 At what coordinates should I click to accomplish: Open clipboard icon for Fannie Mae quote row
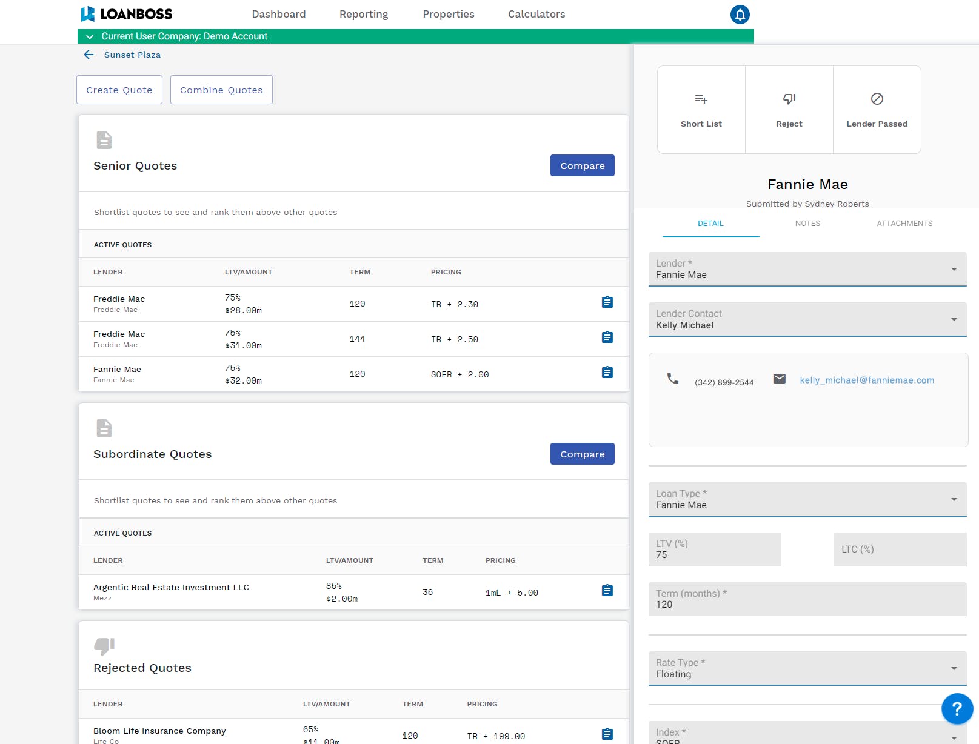607,372
